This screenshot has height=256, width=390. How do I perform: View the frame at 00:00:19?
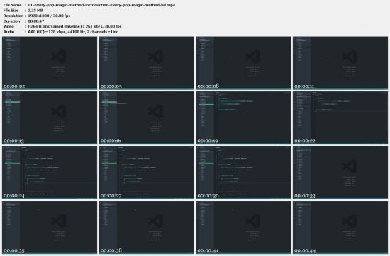point(243,117)
